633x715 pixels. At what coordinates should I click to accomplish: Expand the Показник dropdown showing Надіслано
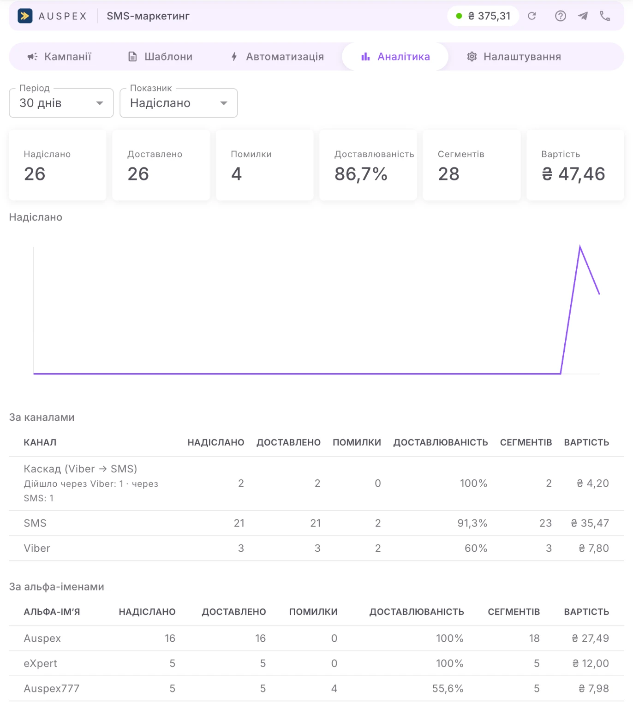point(179,103)
